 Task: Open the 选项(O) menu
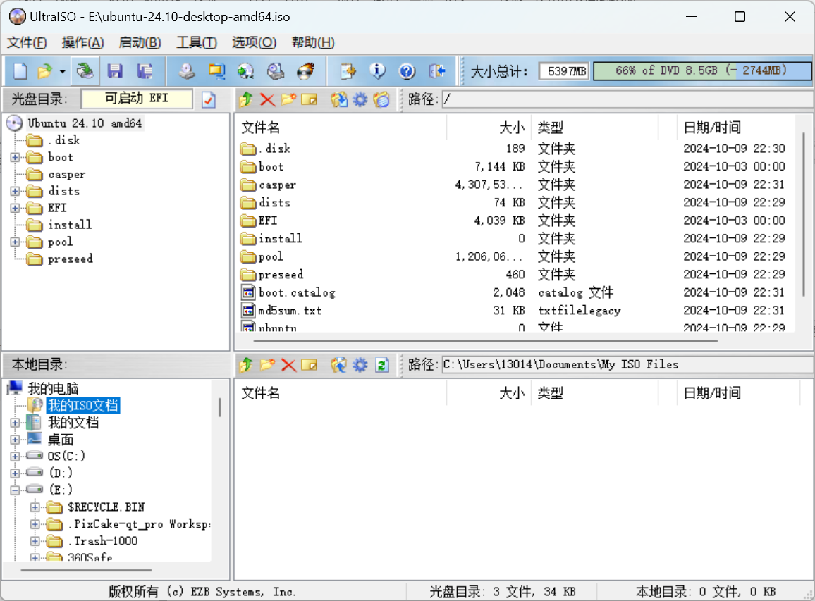pyautogui.click(x=255, y=42)
